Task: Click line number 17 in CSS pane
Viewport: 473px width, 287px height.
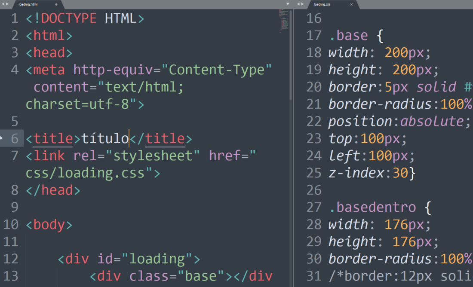Action: pyautogui.click(x=314, y=36)
